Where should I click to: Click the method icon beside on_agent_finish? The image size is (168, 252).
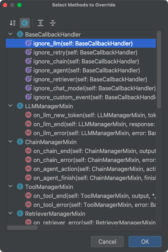28,177
